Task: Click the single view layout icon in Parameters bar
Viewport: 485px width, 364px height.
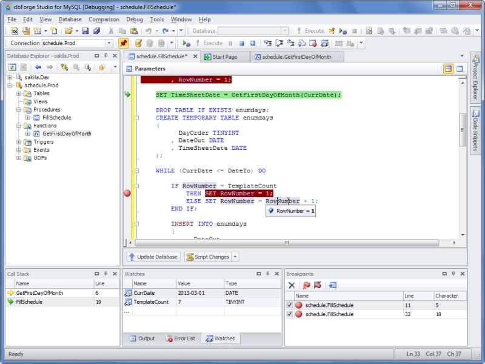Action: tap(460, 69)
